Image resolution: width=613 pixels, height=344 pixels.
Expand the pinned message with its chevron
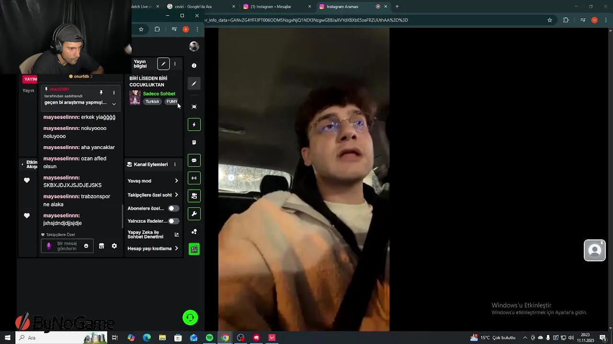tap(114, 104)
